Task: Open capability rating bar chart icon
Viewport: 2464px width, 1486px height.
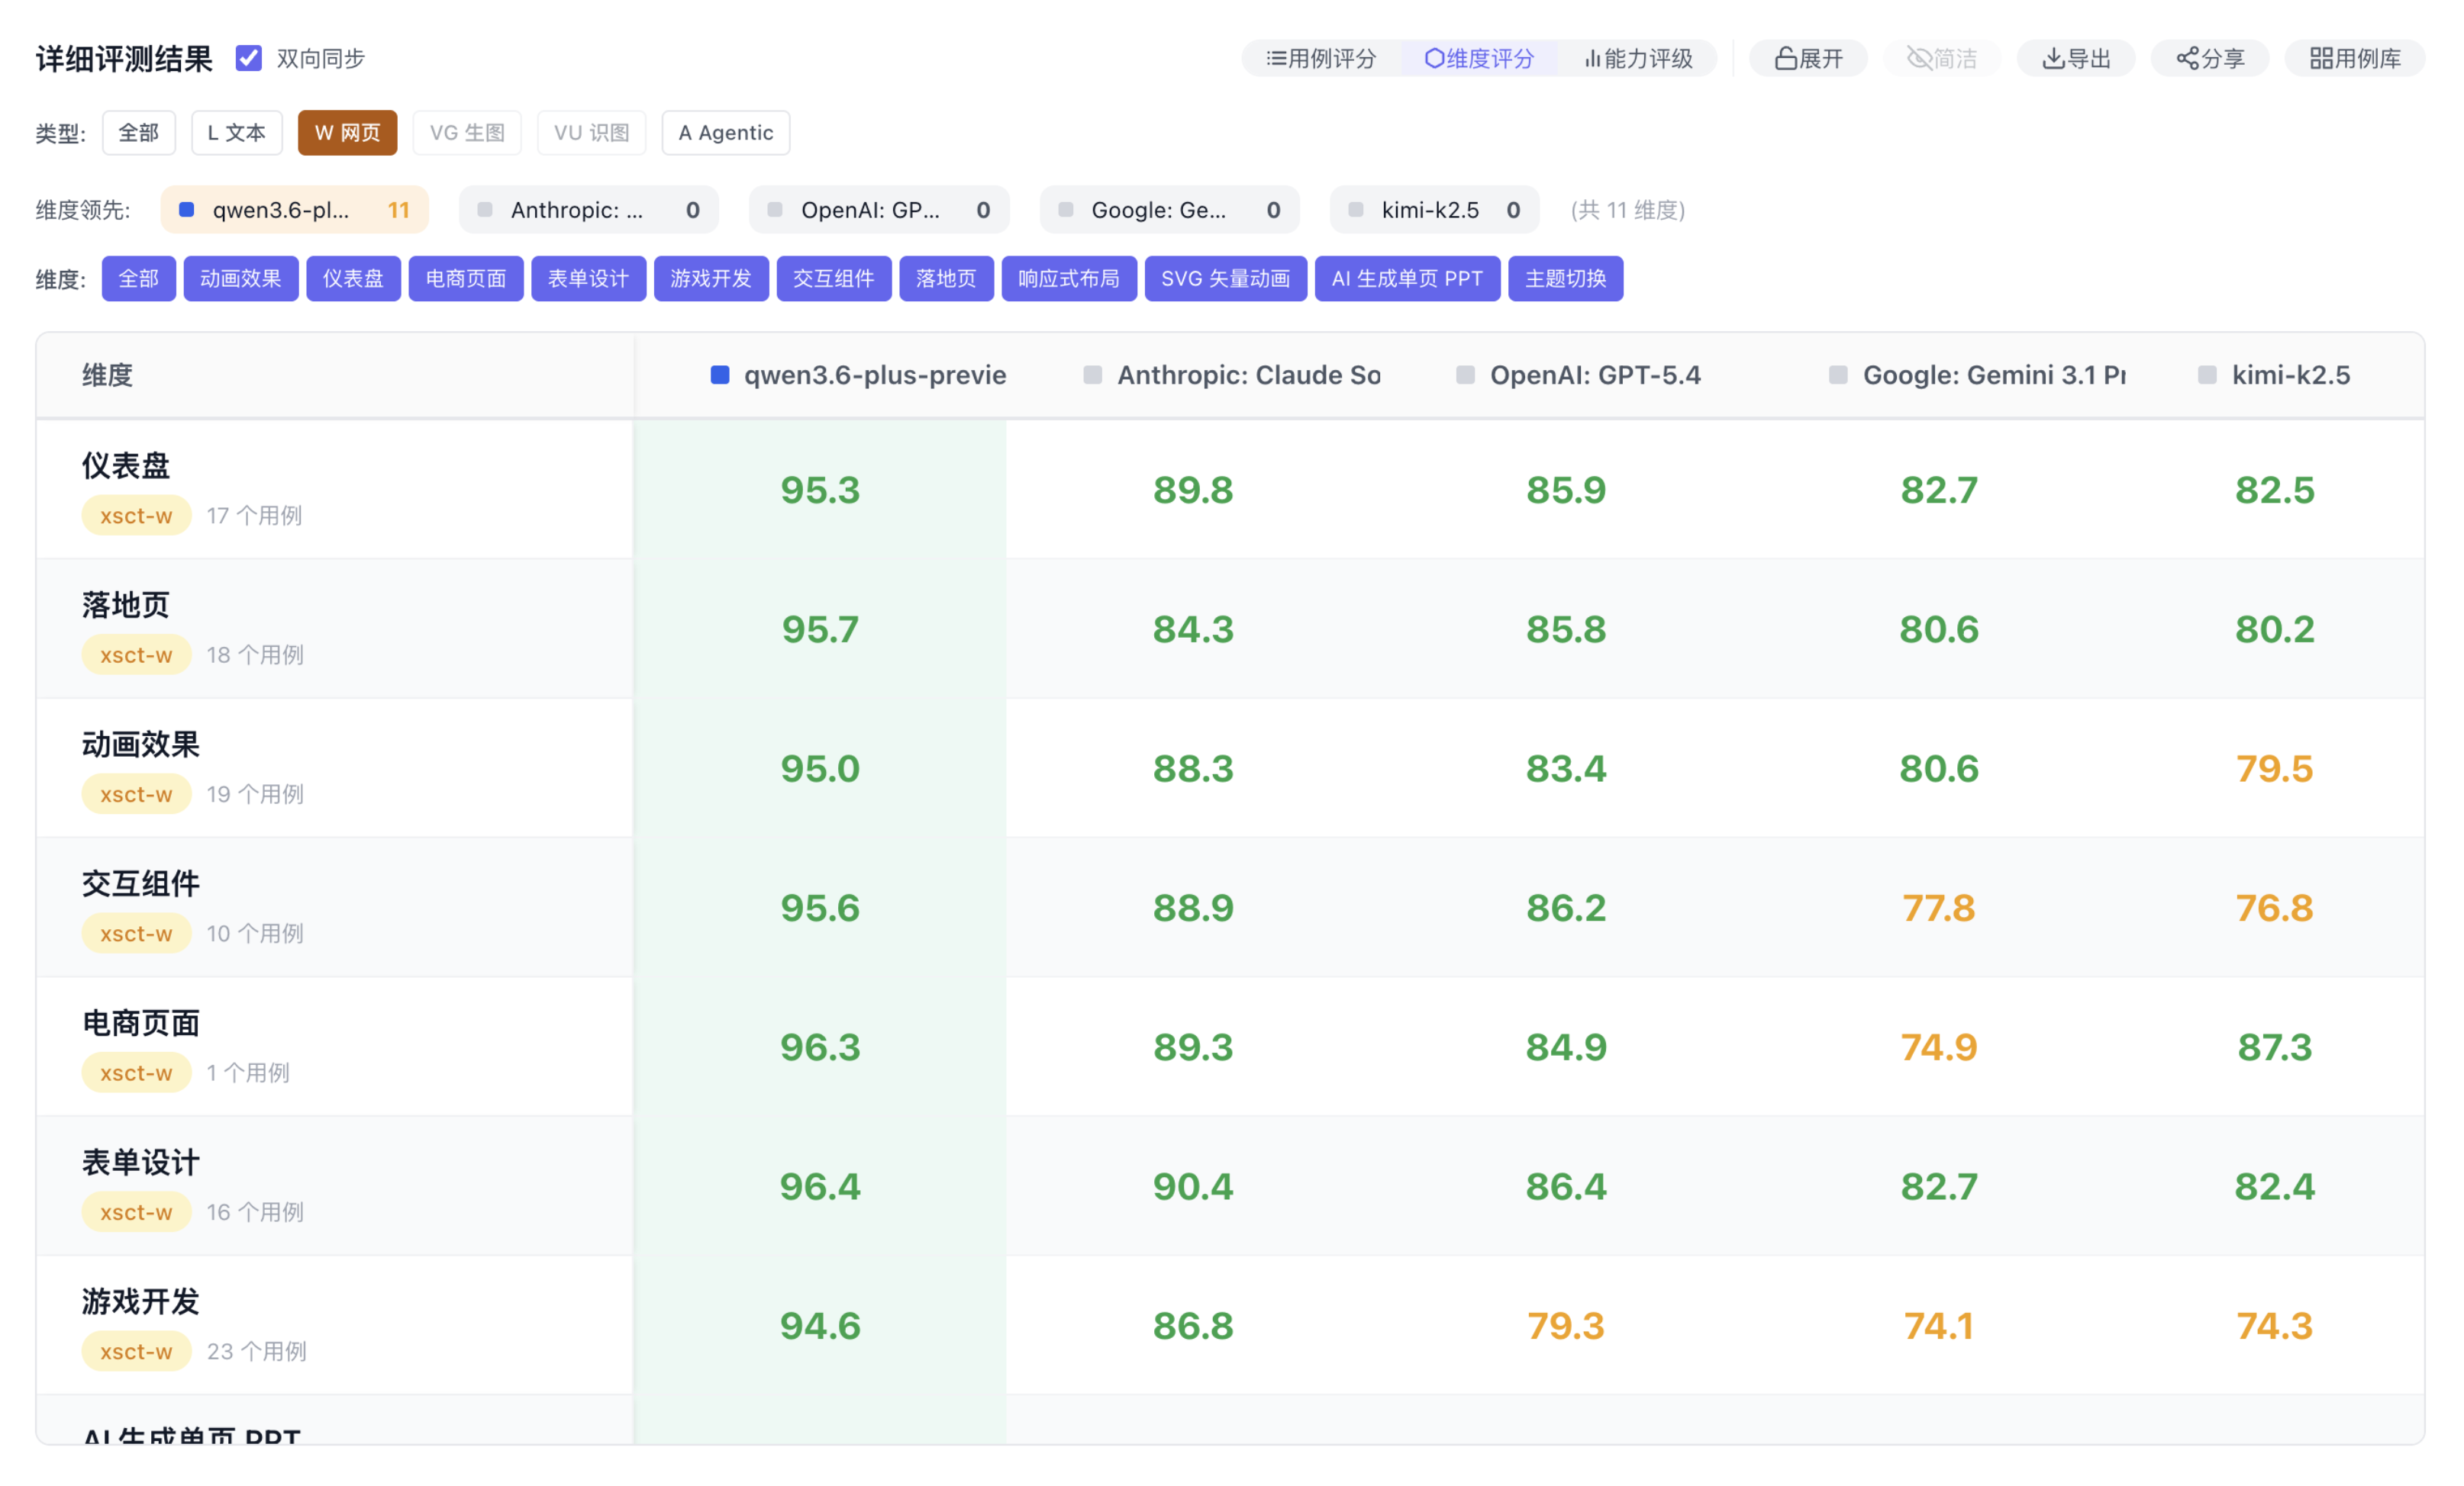Action: pyautogui.click(x=1593, y=59)
